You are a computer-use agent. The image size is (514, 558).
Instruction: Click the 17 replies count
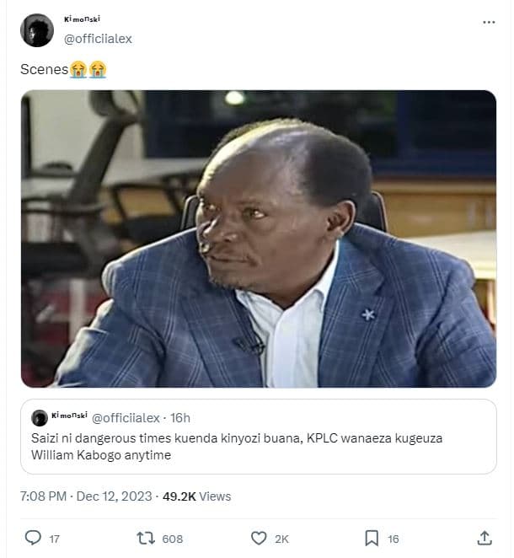(53, 539)
